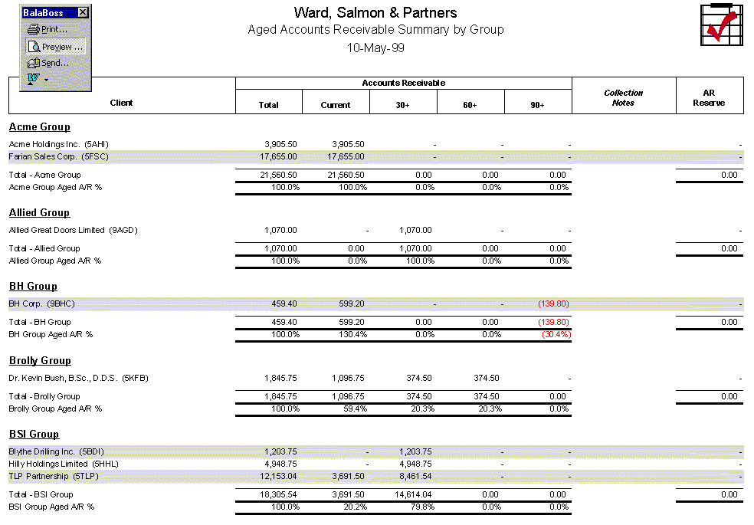Close the BalaBoss floating toolbar

pos(83,13)
